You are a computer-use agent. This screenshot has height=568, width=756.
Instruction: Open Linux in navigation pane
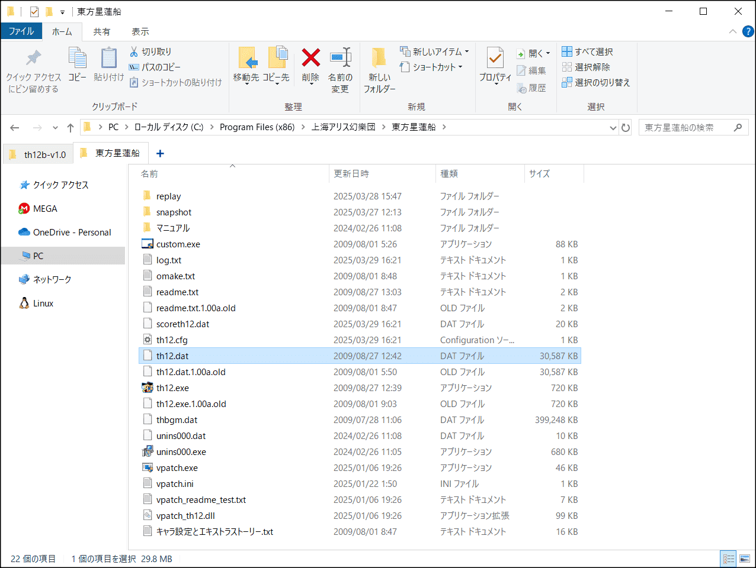(x=37, y=303)
